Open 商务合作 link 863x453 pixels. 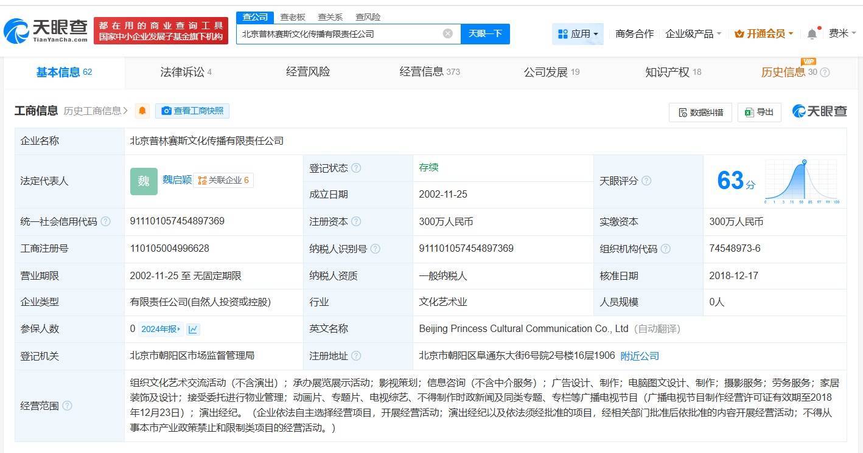pos(634,34)
